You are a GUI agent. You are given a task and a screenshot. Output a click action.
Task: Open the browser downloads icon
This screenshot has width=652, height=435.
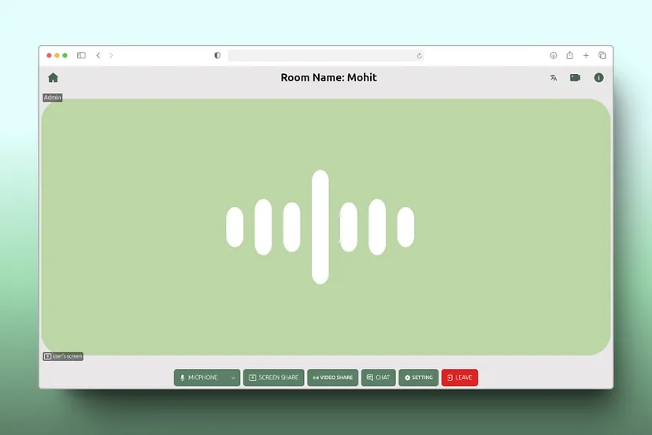click(554, 56)
